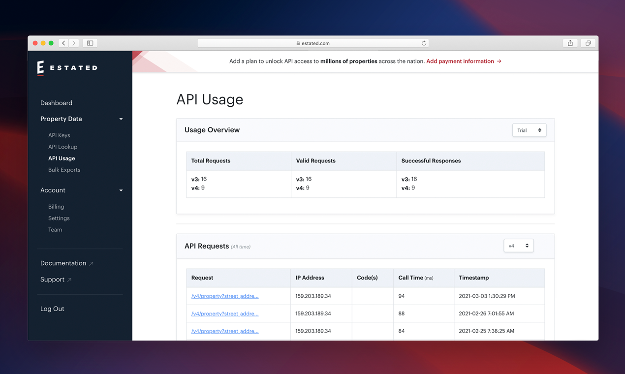This screenshot has width=625, height=374.
Task: Open the first v4 property request link
Action: 225,296
